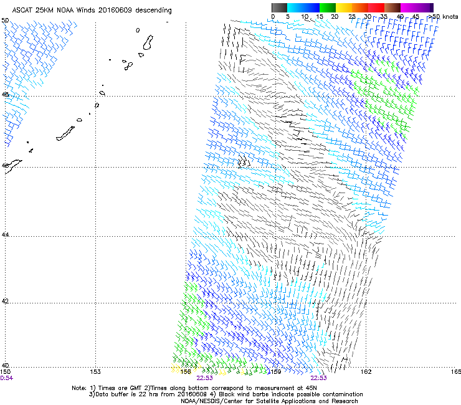The width and height of the screenshot is (461, 405).
Task: Click the large elongated island outline
Action: 65,133
